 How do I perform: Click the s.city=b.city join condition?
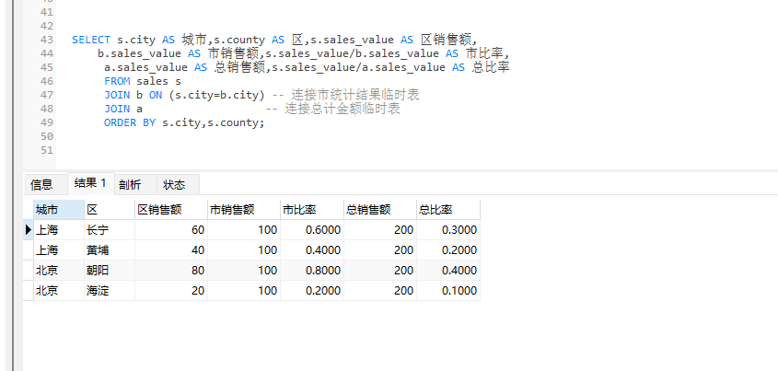217,95
